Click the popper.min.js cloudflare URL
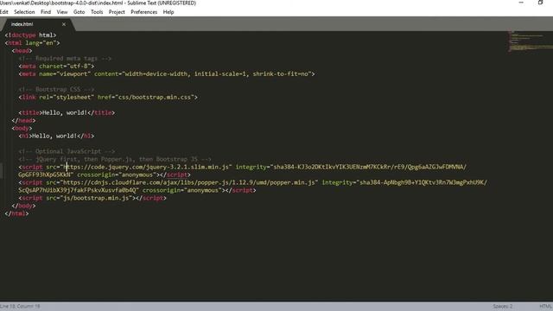Image resolution: width=553 pixels, height=311 pixels. click(x=189, y=182)
